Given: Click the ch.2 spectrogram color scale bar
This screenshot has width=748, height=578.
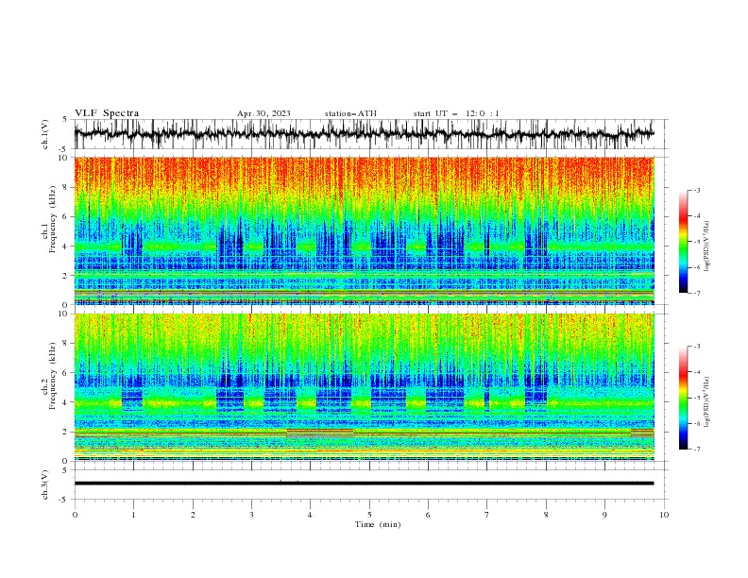Looking at the screenshot, I should click(683, 398).
